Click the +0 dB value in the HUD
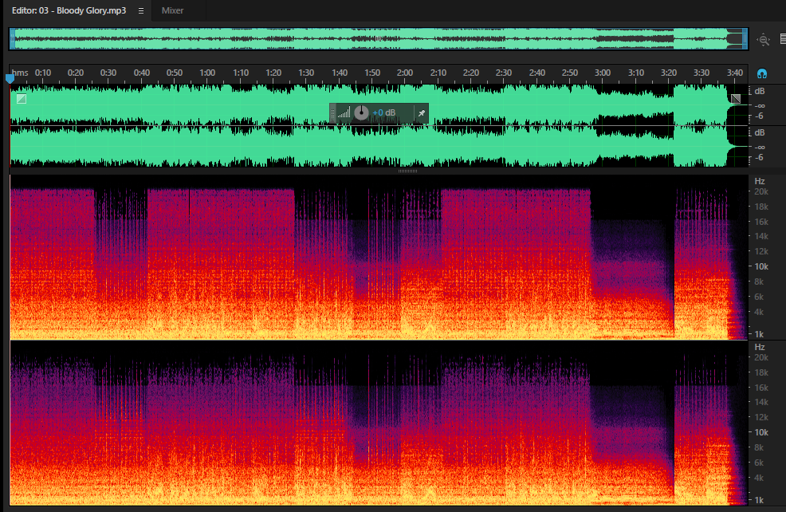 pyautogui.click(x=384, y=113)
